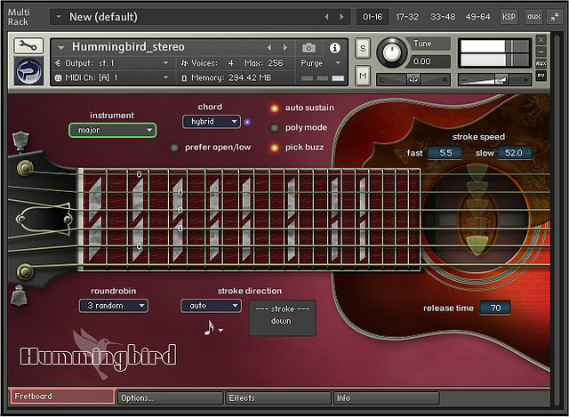The width and height of the screenshot is (569, 417).
Task: Enable poly mode LED
Action: tap(275, 128)
